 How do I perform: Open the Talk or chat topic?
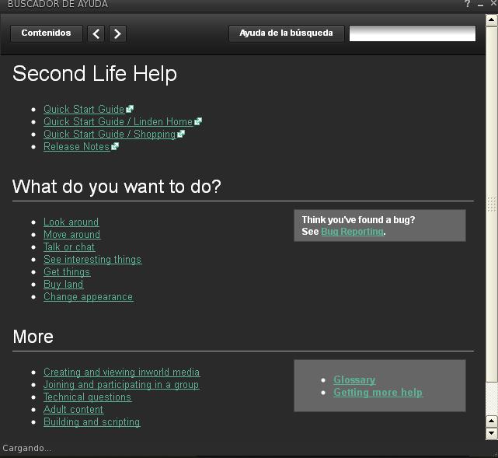tap(69, 247)
